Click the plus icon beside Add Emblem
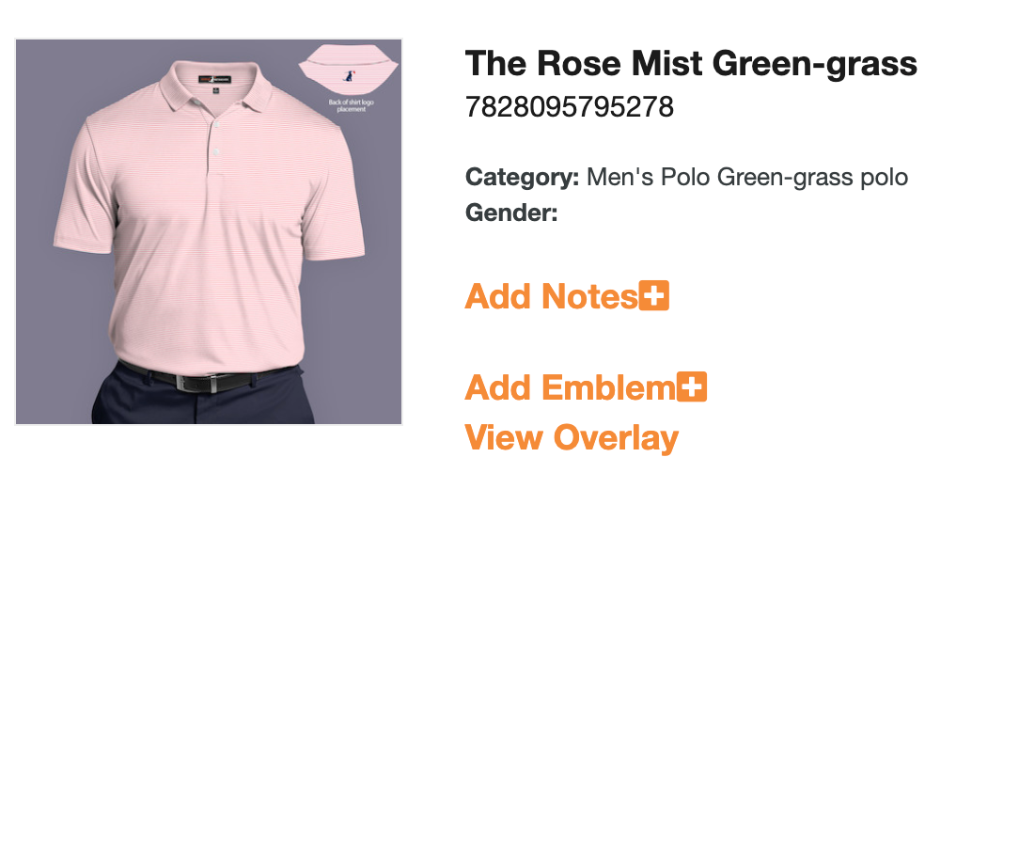The height and width of the screenshot is (867, 1019). 692,386
